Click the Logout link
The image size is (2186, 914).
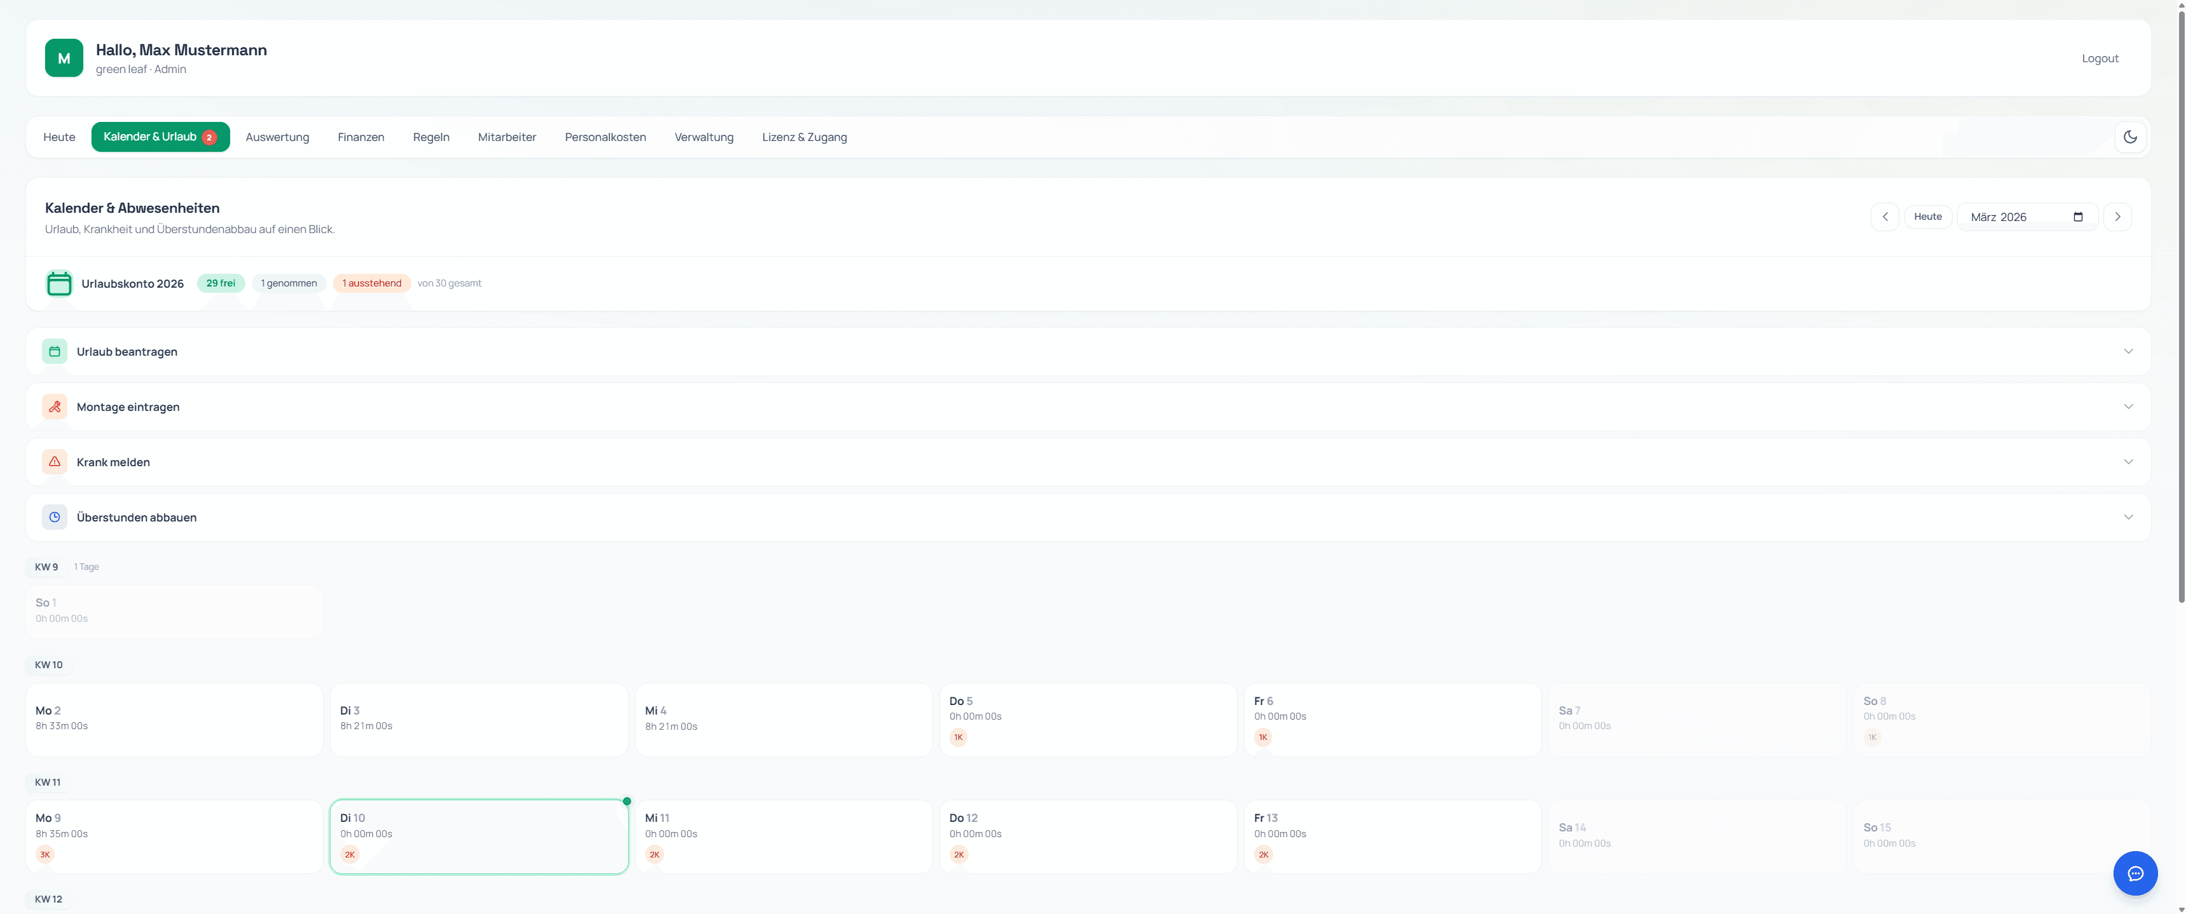coord(2100,58)
